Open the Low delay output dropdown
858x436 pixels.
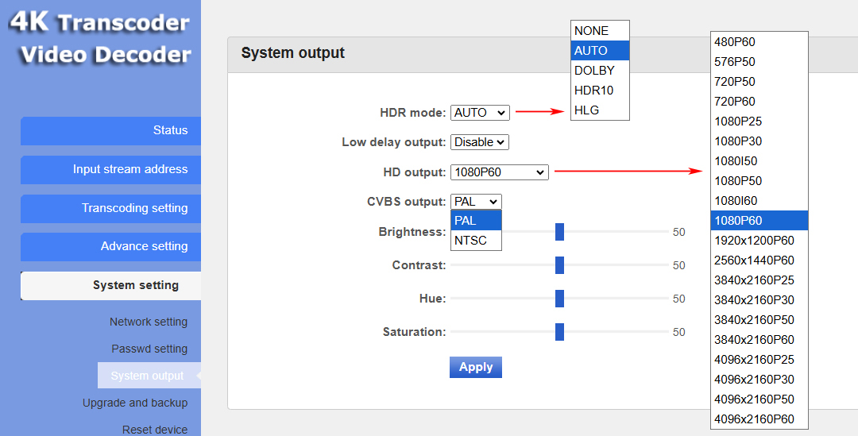480,142
